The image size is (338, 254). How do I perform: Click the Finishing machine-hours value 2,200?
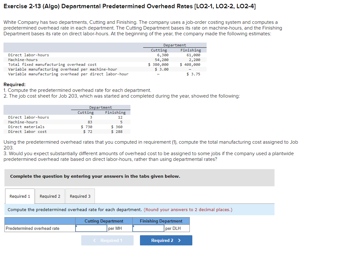click(x=195, y=60)
